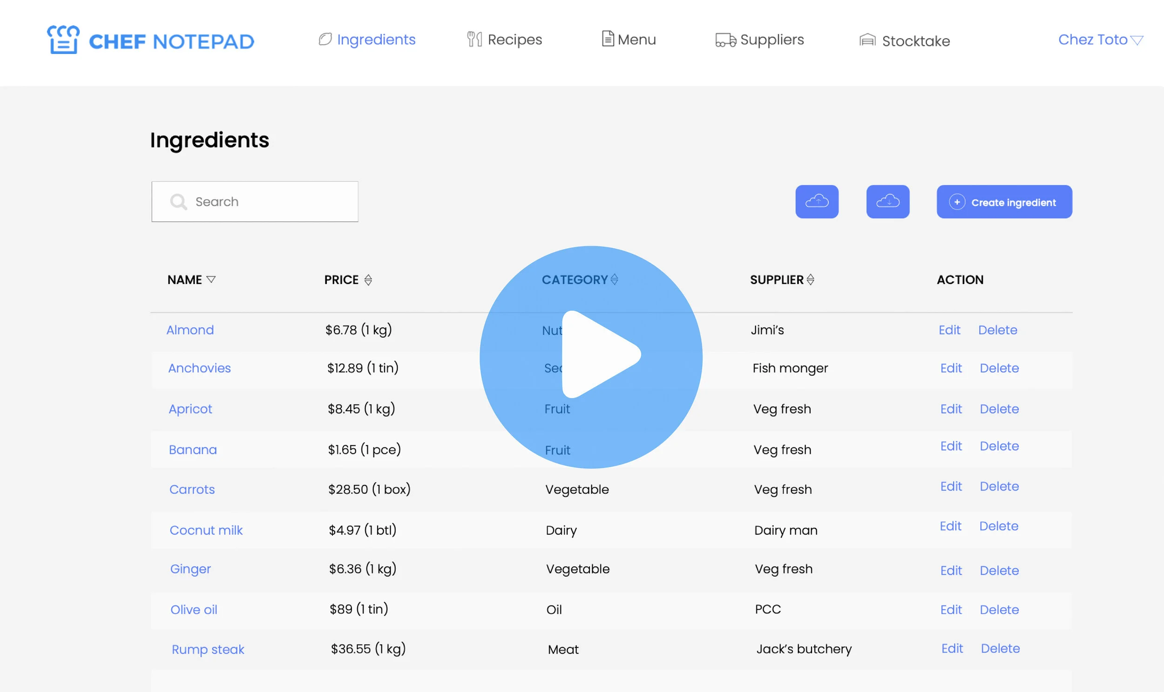Image resolution: width=1164 pixels, height=692 pixels.
Task: Open the Almond ingredient link
Action: coord(190,330)
